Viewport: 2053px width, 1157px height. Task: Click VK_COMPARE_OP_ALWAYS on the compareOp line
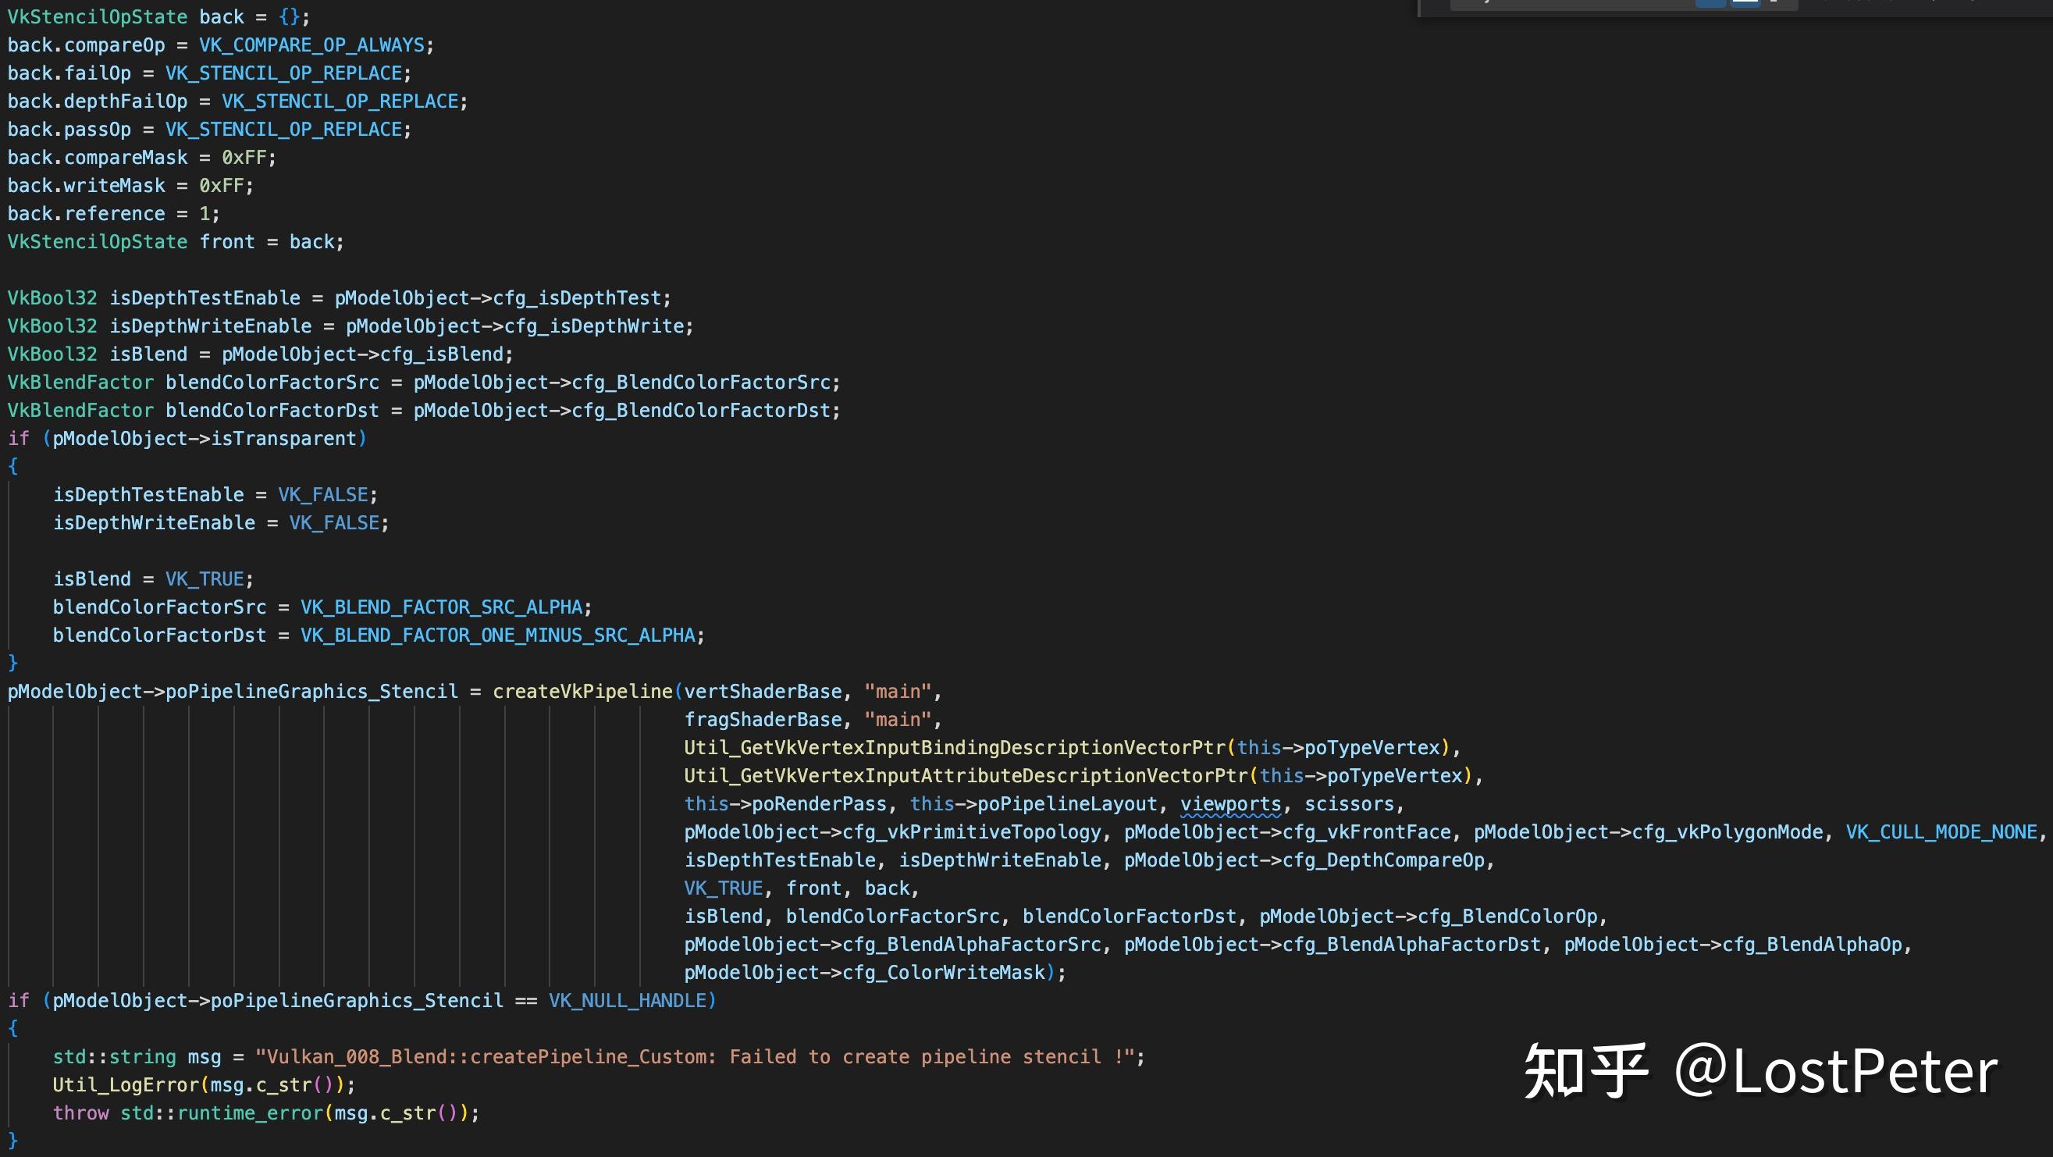pyautogui.click(x=311, y=45)
